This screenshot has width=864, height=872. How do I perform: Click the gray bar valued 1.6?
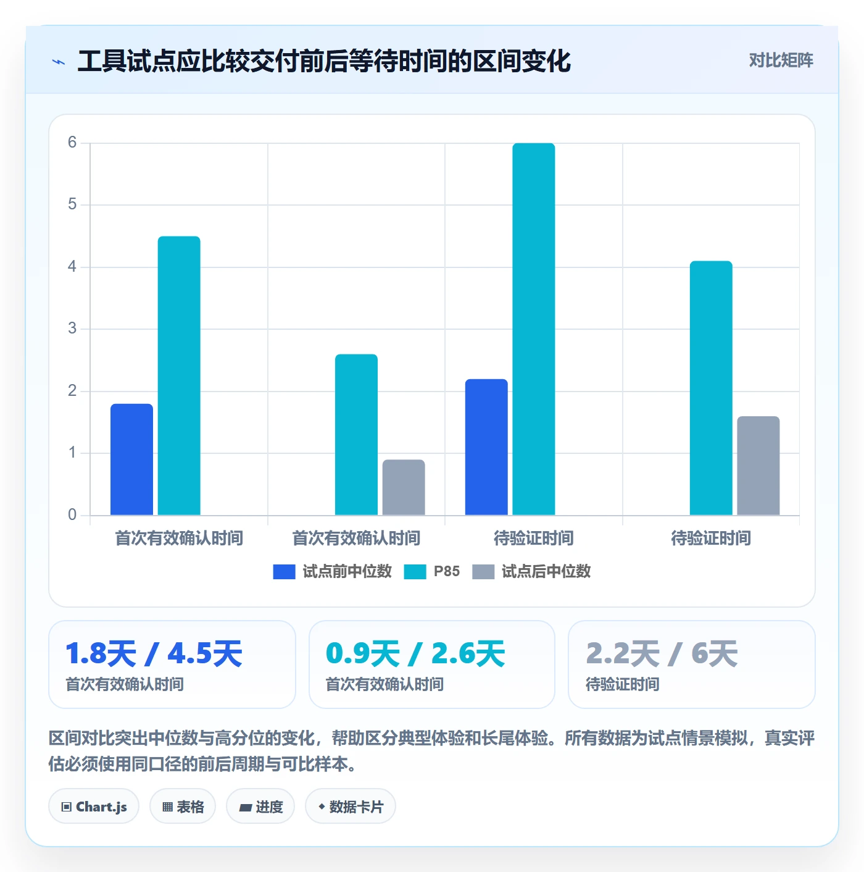(x=758, y=466)
